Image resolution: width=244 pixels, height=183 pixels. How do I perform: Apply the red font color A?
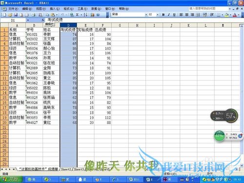tap(235, 15)
